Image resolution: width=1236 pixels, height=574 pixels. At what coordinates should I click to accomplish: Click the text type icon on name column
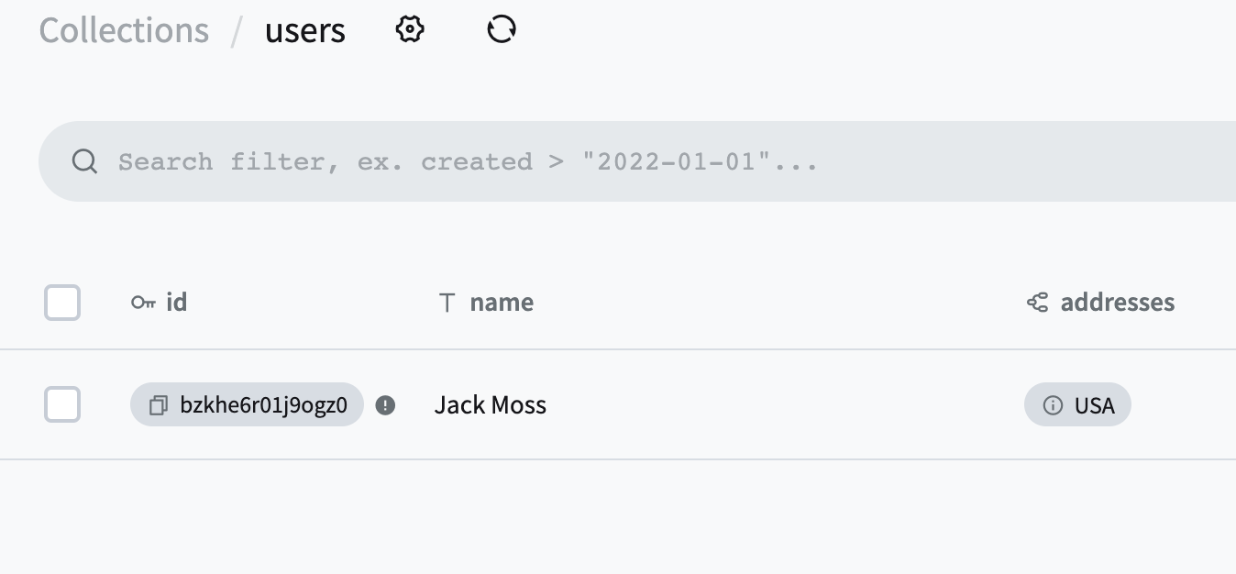pyautogui.click(x=447, y=302)
